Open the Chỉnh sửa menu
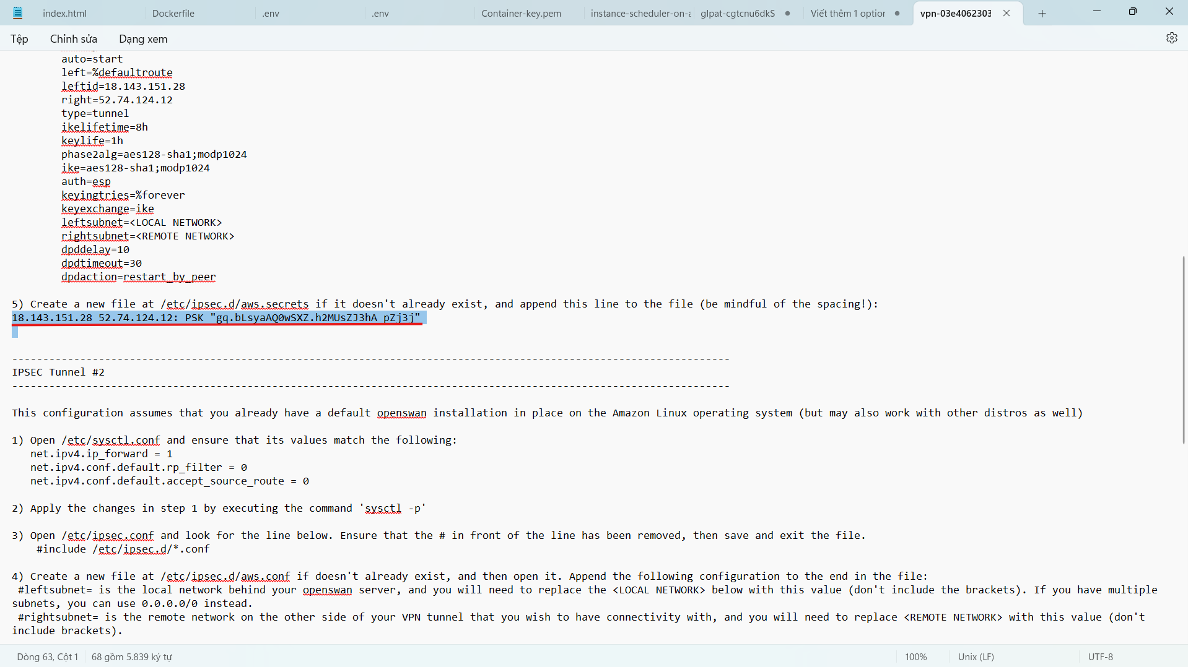Image resolution: width=1188 pixels, height=667 pixels. pos(74,39)
